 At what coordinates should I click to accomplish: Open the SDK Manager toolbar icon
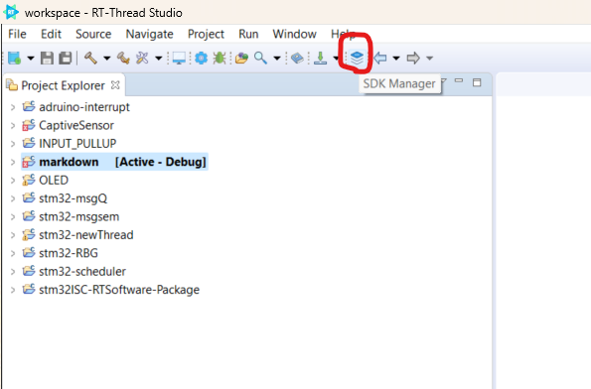pyautogui.click(x=357, y=58)
